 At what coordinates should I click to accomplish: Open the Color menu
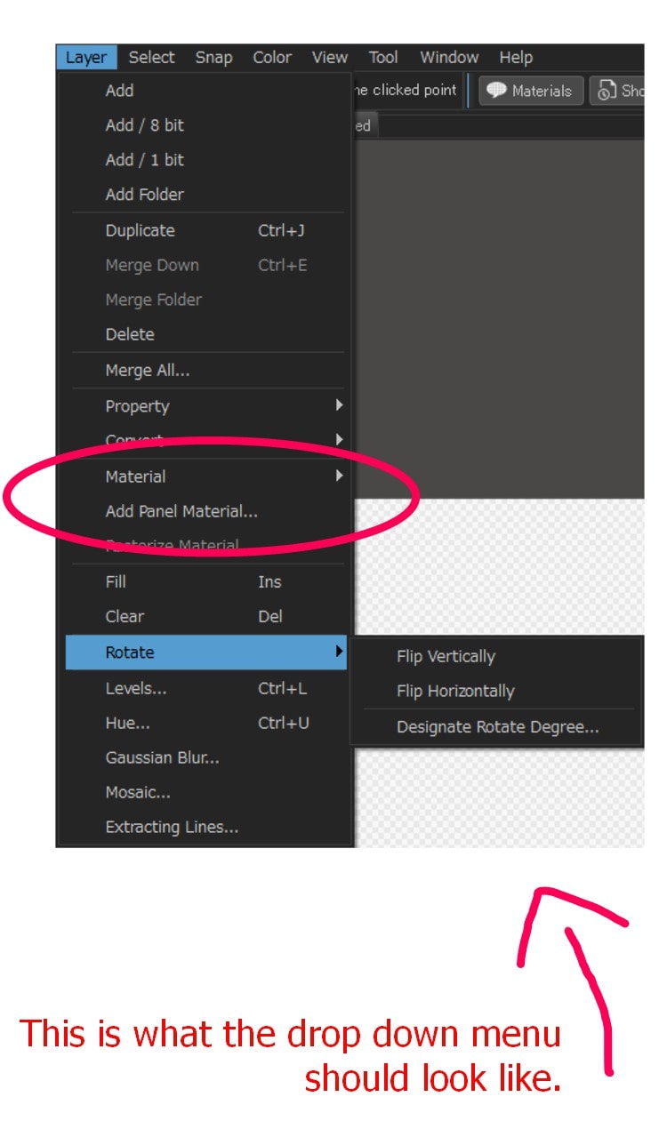coord(272,58)
